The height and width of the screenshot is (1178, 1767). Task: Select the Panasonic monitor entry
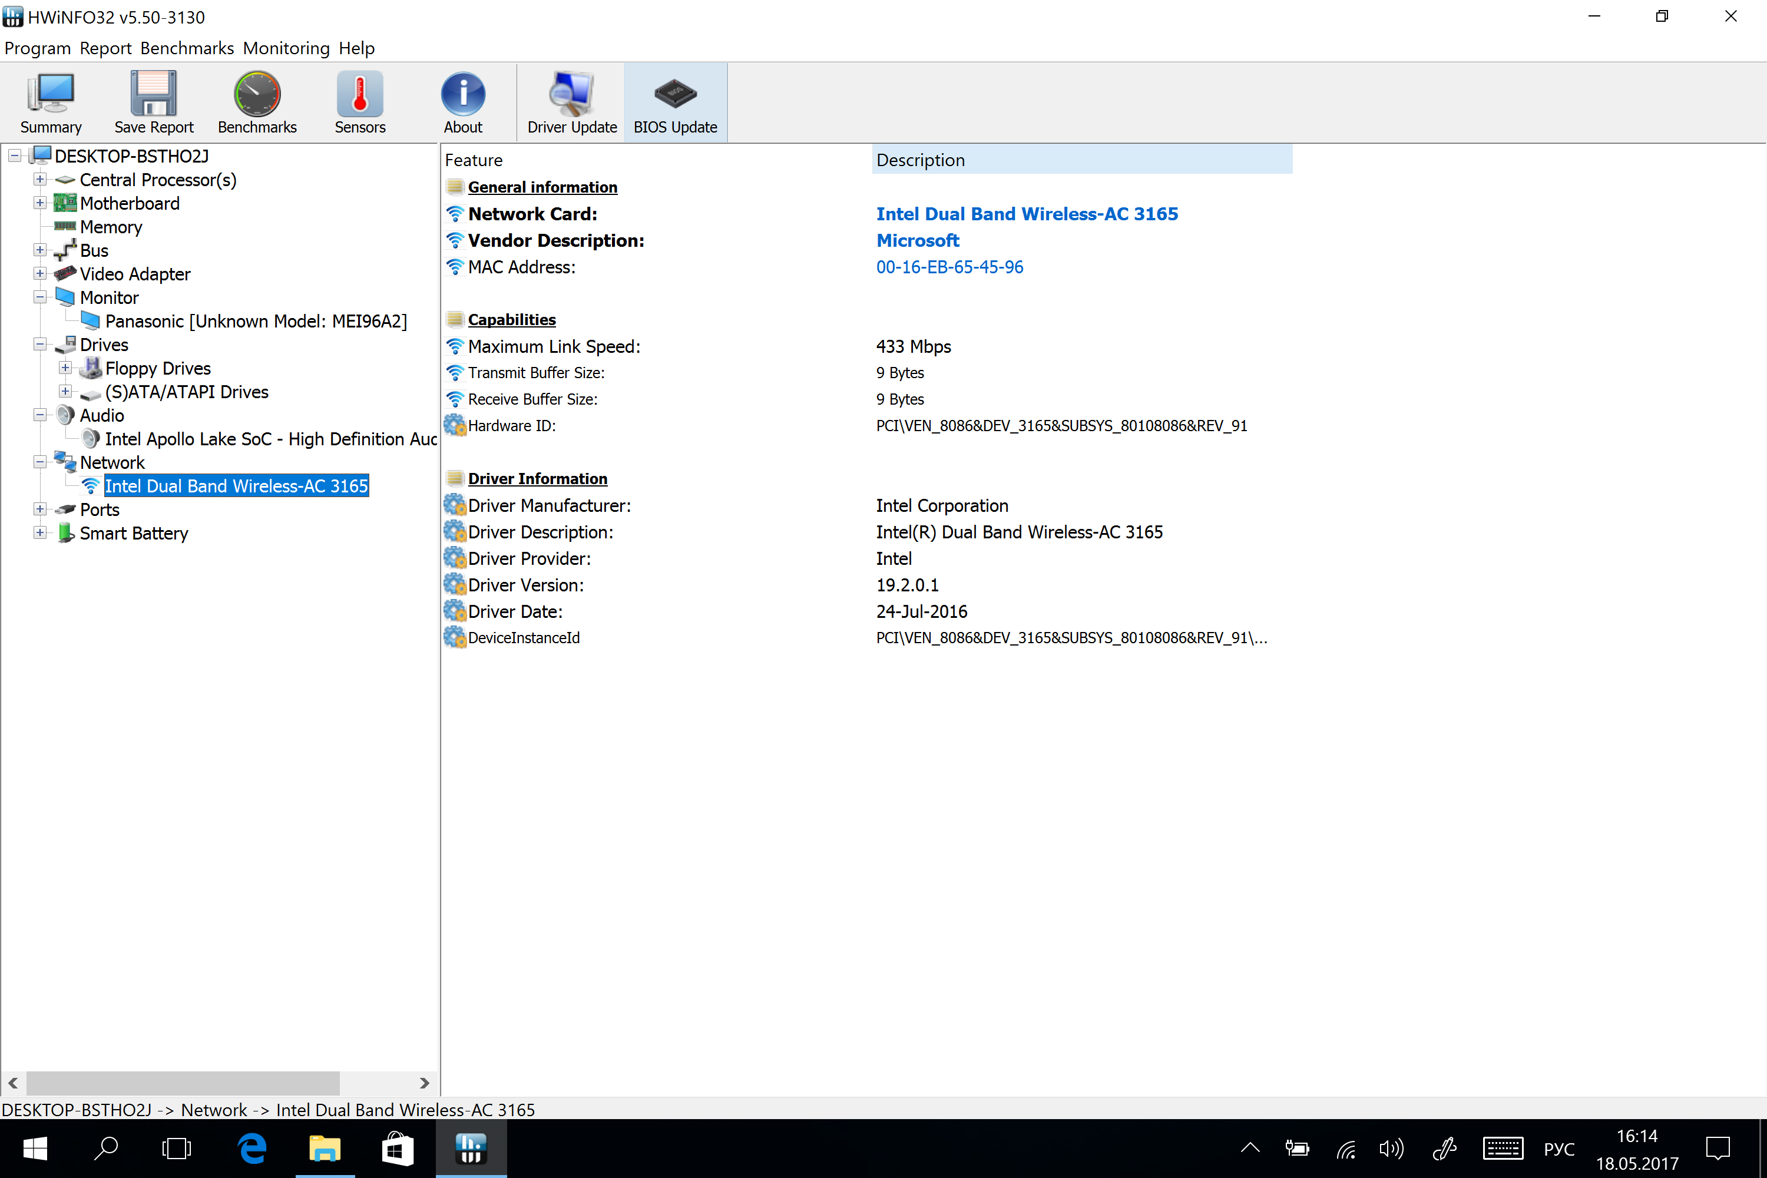pyautogui.click(x=256, y=321)
